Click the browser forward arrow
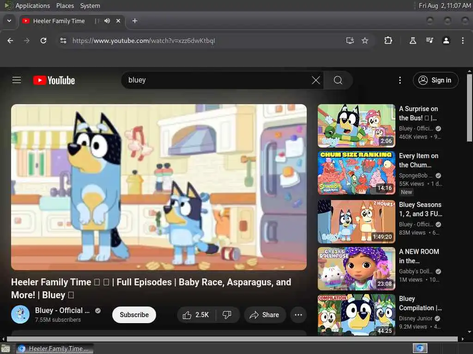473x354 pixels. tap(26, 41)
